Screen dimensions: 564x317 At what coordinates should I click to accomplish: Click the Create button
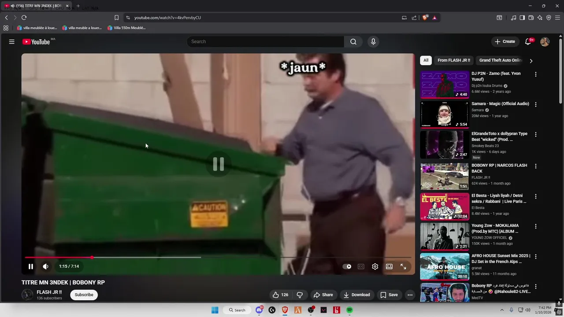[505, 41]
